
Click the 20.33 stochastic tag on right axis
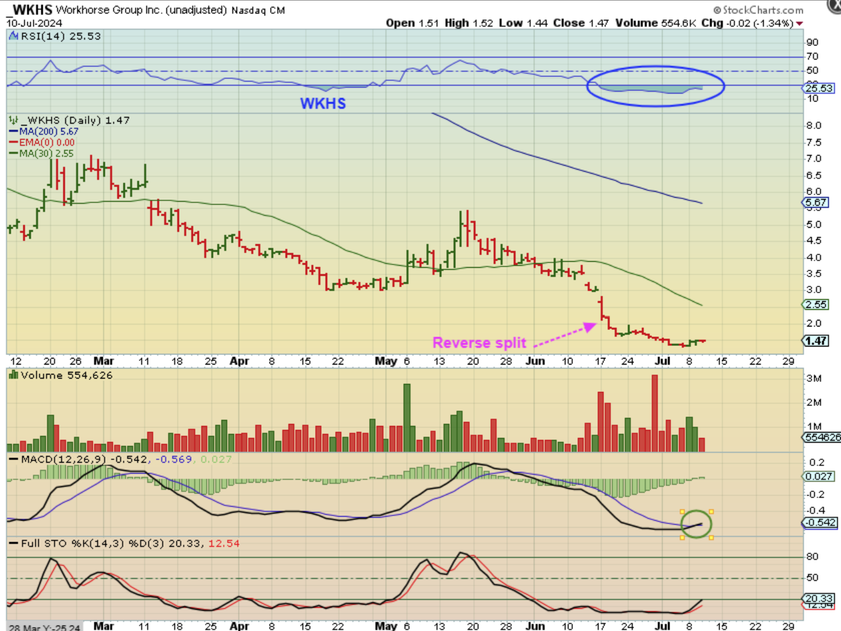(818, 599)
